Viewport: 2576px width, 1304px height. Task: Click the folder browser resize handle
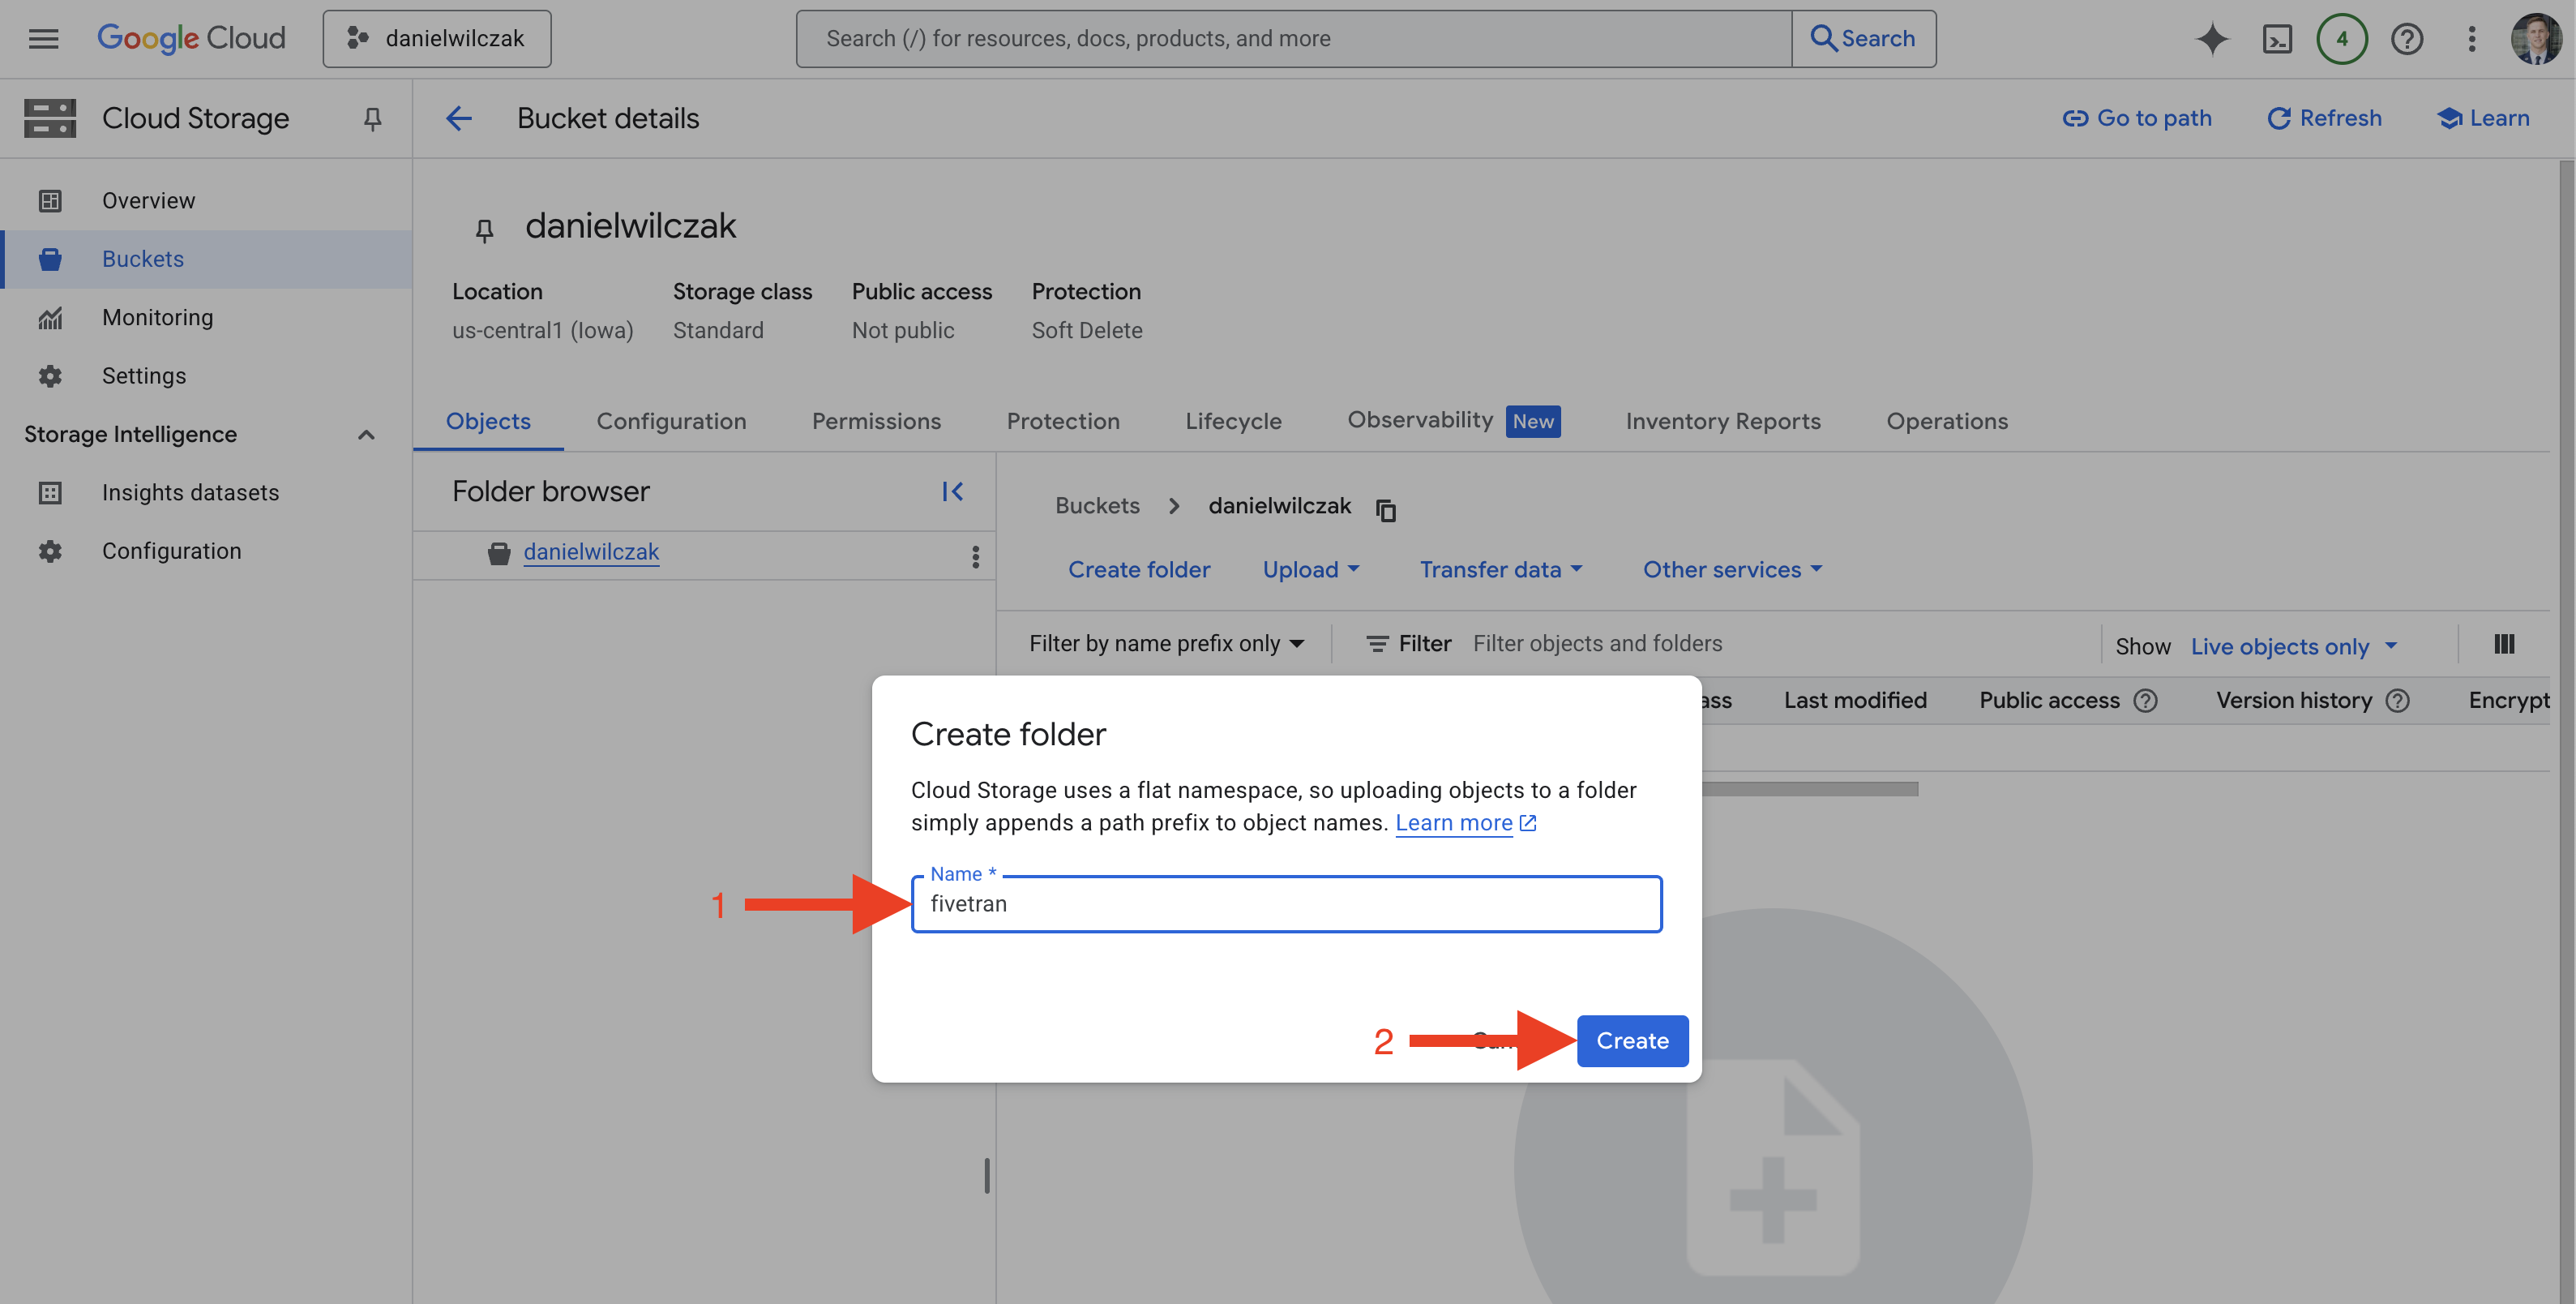(x=987, y=1176)
